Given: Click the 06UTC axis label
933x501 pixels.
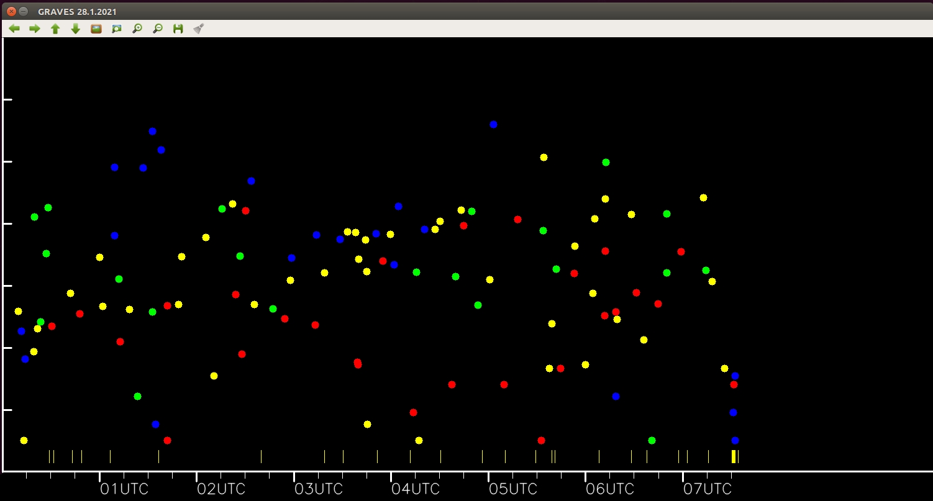Looking at the screenshot, I should pyautogui.click(x=610, y=489).
